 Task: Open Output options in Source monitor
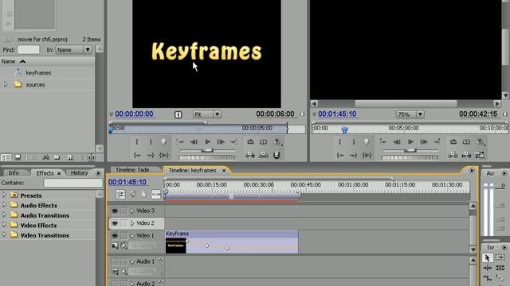277,141
